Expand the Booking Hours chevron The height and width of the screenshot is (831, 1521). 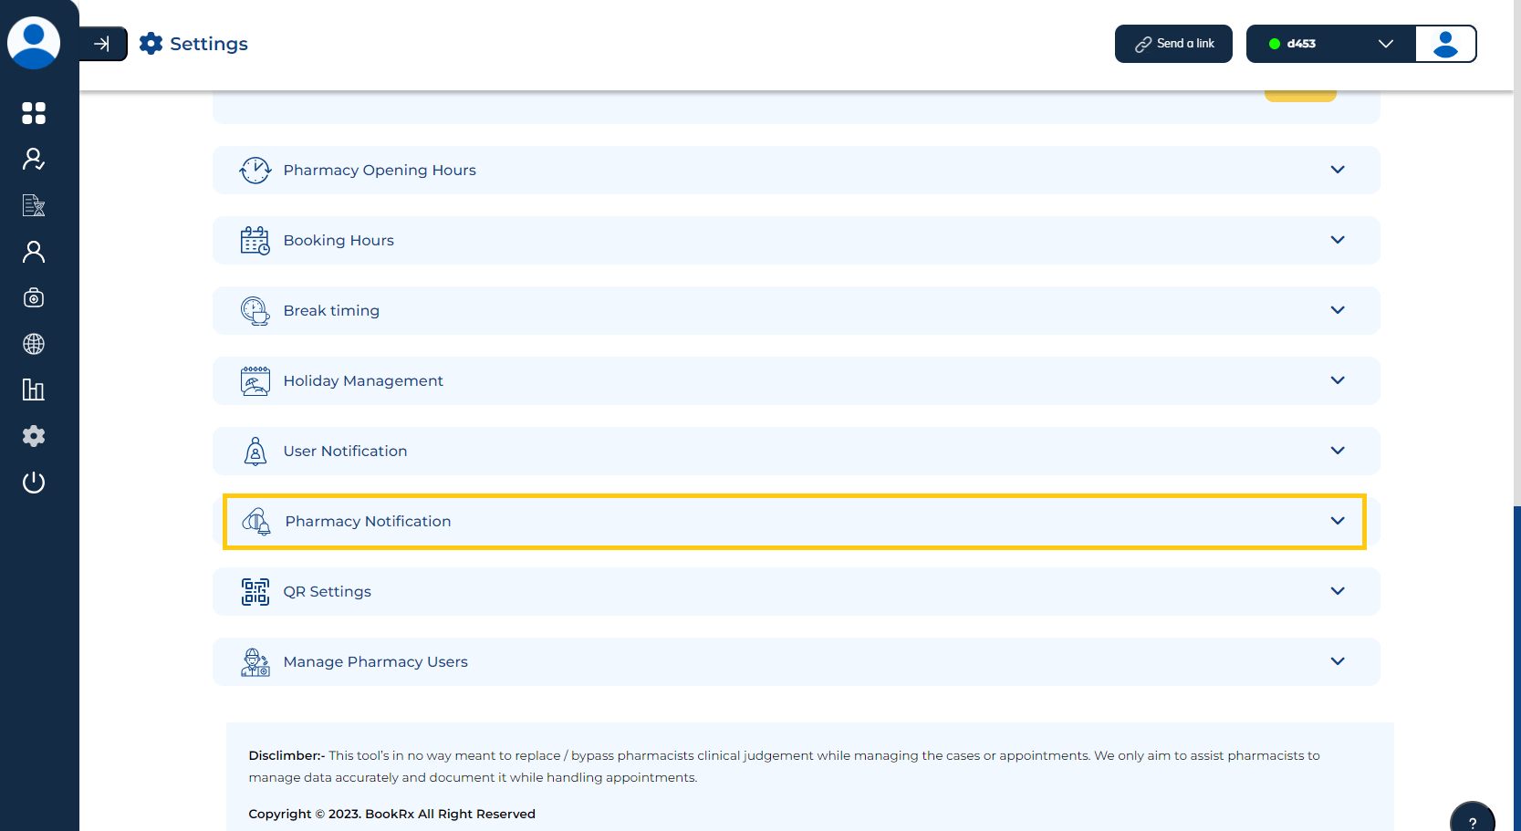(1337, 240)
